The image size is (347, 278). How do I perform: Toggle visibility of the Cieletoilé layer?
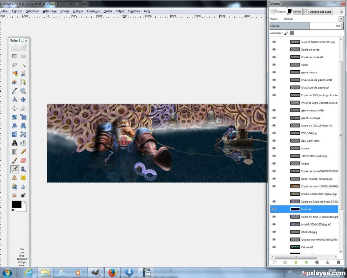[274, 209]
